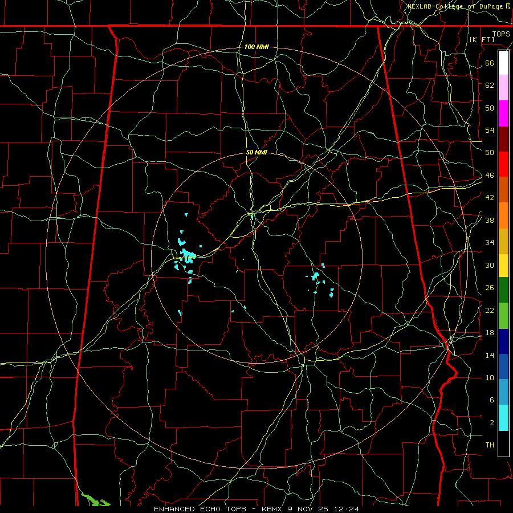Click the "58" legend value
The height and width of the screenshot is (513, 513).
point(490,108)
